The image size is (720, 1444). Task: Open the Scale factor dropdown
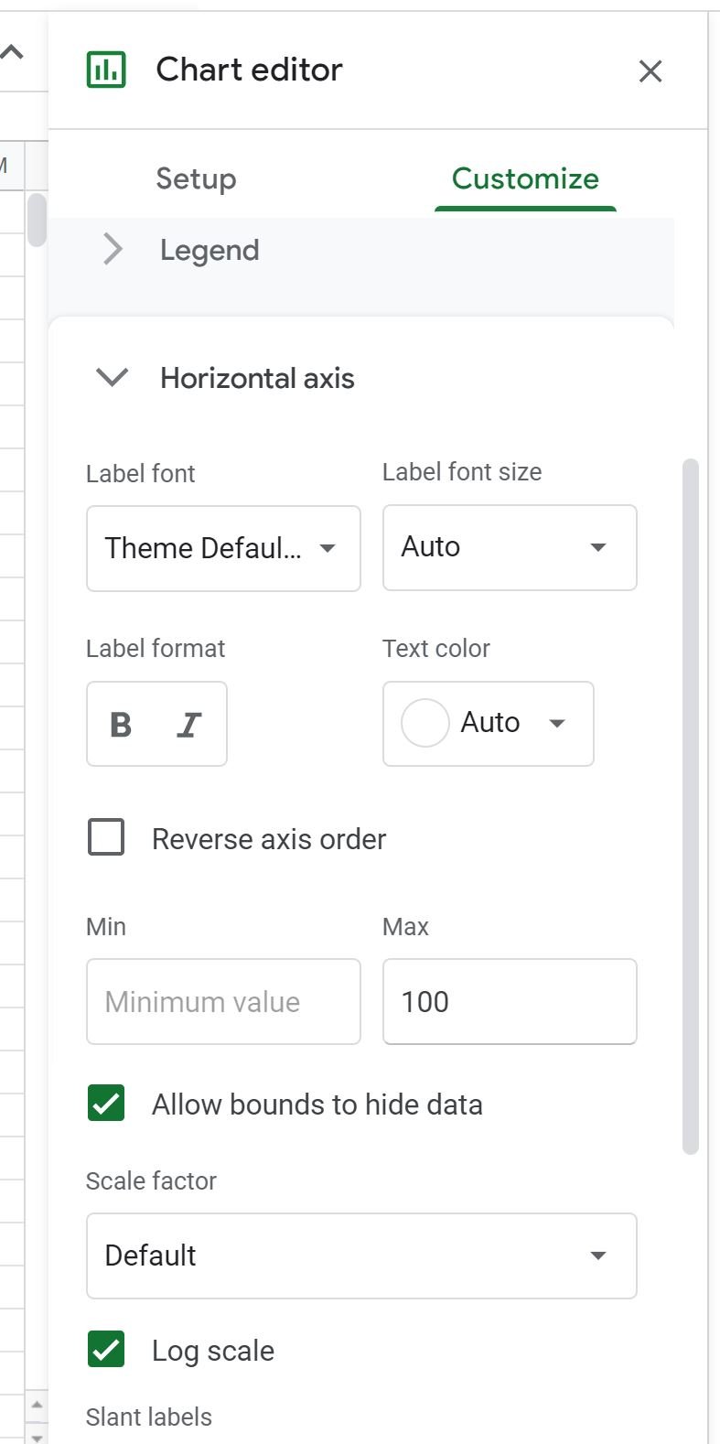(x=361, y=1255)
